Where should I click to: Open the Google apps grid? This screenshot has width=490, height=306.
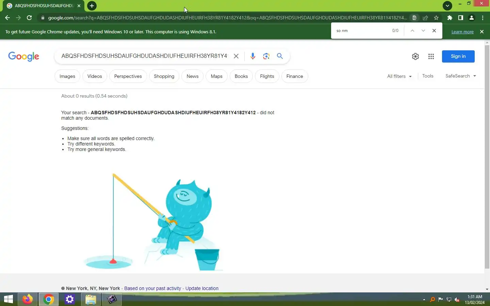[431, 56]
